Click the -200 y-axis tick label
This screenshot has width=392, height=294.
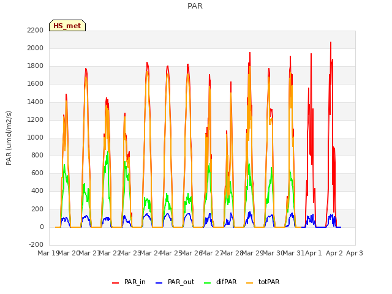click(x=36, y=244)
